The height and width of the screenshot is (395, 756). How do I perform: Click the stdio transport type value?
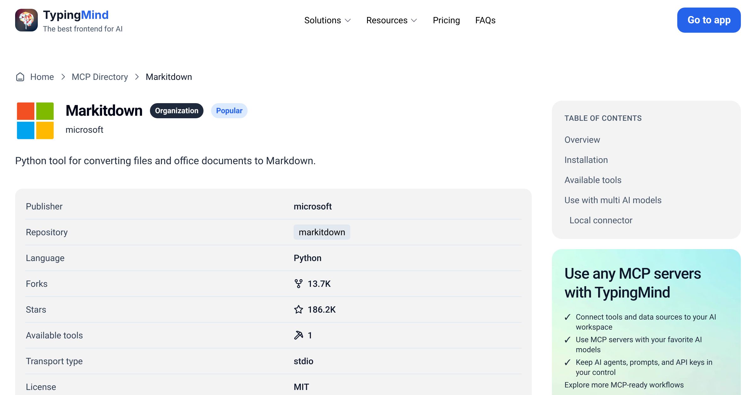click(303, 361)
